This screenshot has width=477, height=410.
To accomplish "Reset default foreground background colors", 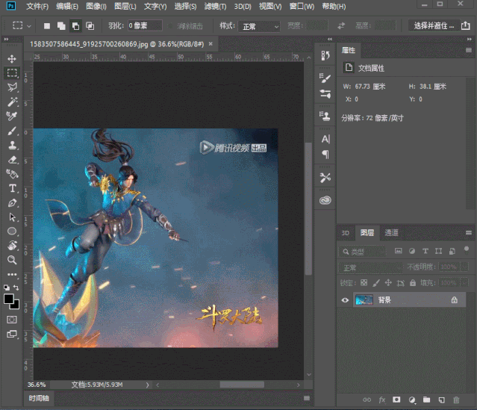I will 7,288.
